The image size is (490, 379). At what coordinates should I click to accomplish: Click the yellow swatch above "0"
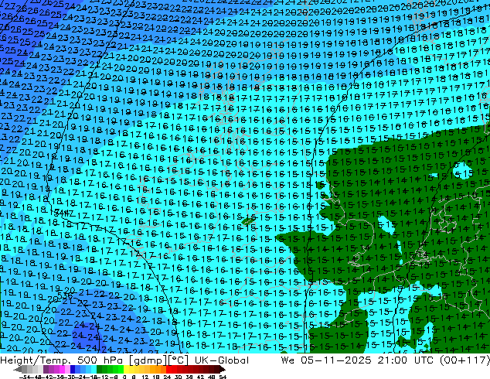coord(126,370)
